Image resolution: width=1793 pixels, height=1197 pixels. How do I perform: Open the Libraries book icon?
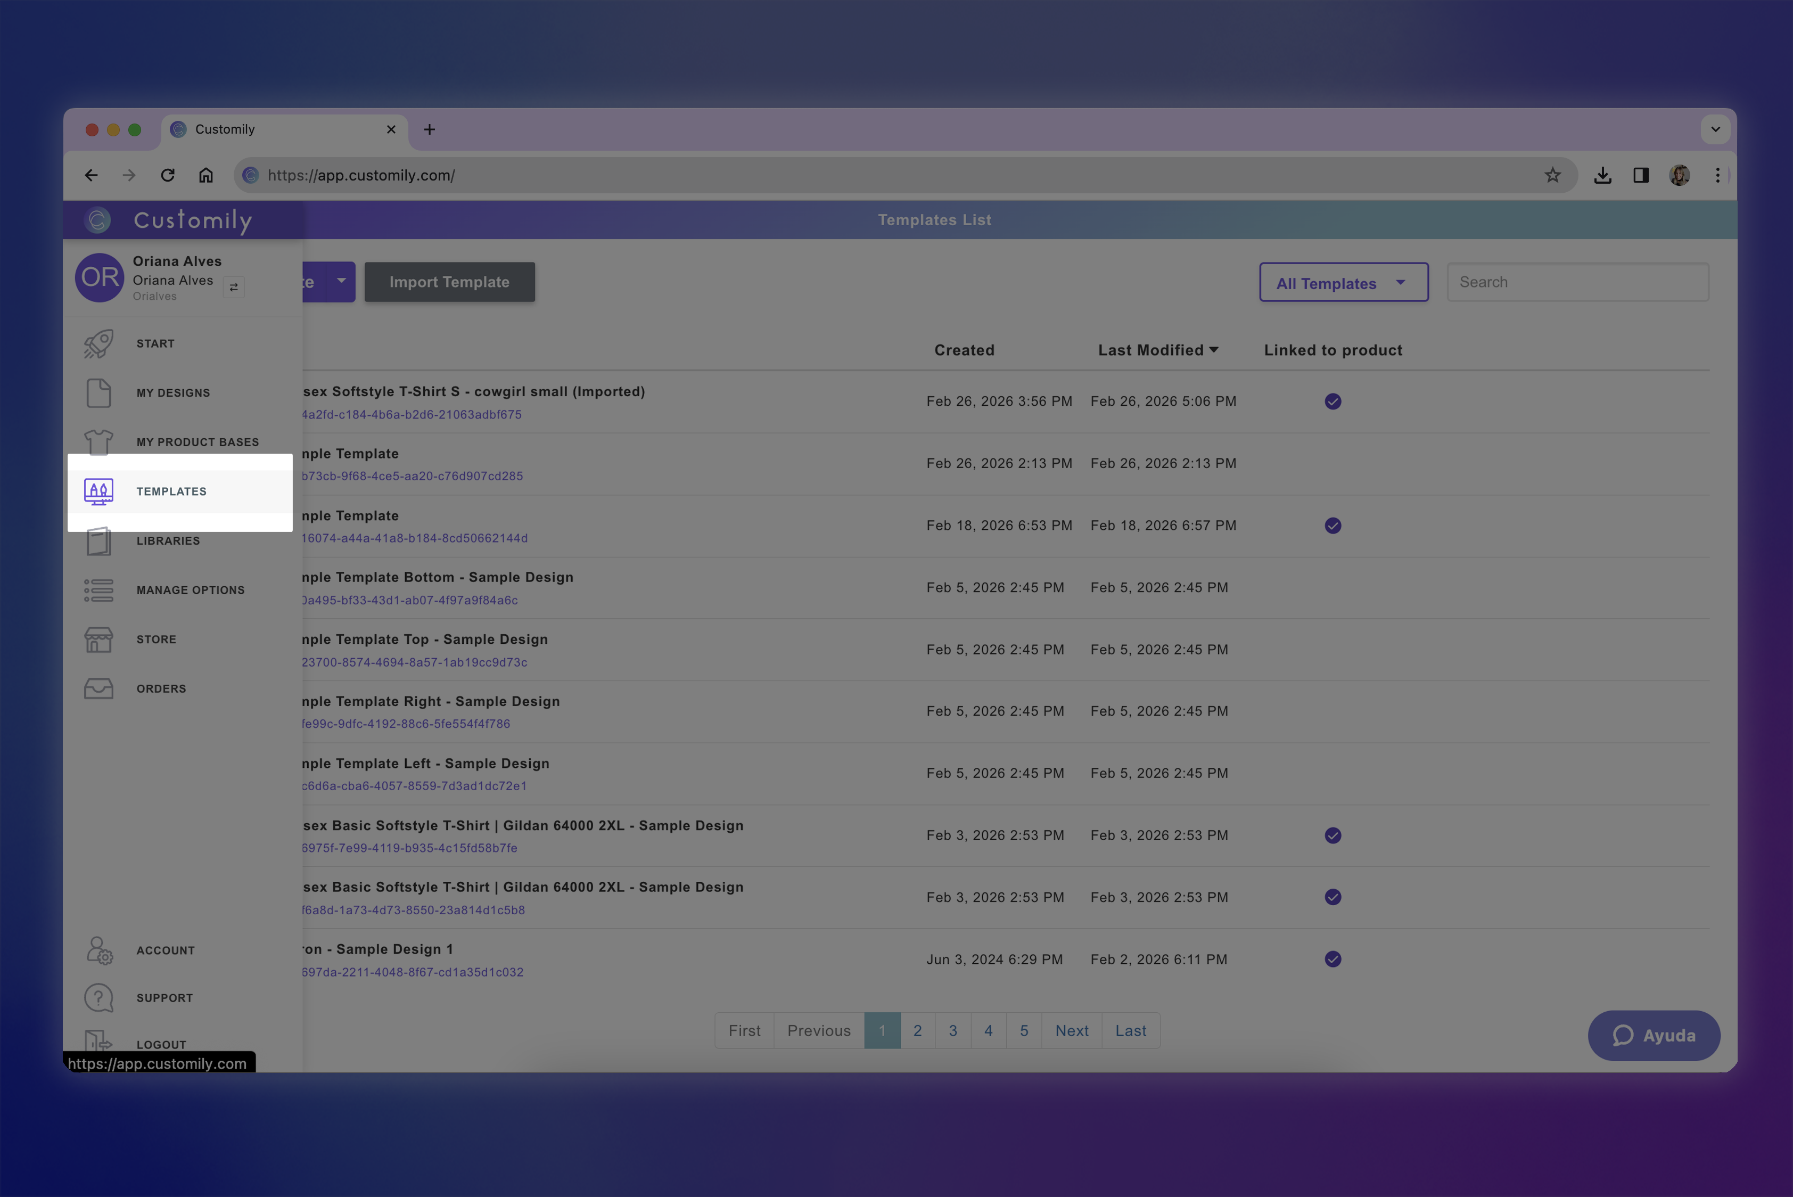click(x=98, y=541)
